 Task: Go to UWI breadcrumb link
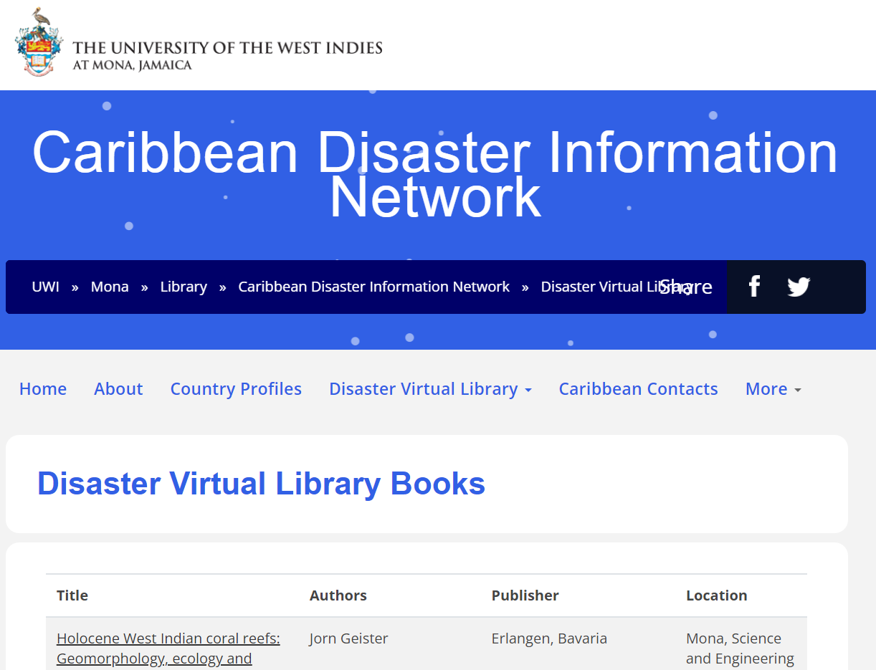click(x=46, y=287)
